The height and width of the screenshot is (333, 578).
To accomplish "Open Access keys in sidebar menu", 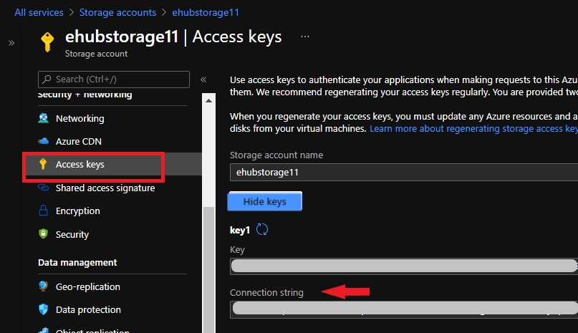I will (x=80, y=165).
